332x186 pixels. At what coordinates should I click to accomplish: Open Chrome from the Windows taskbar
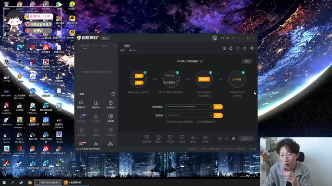[x=29, y=182]
